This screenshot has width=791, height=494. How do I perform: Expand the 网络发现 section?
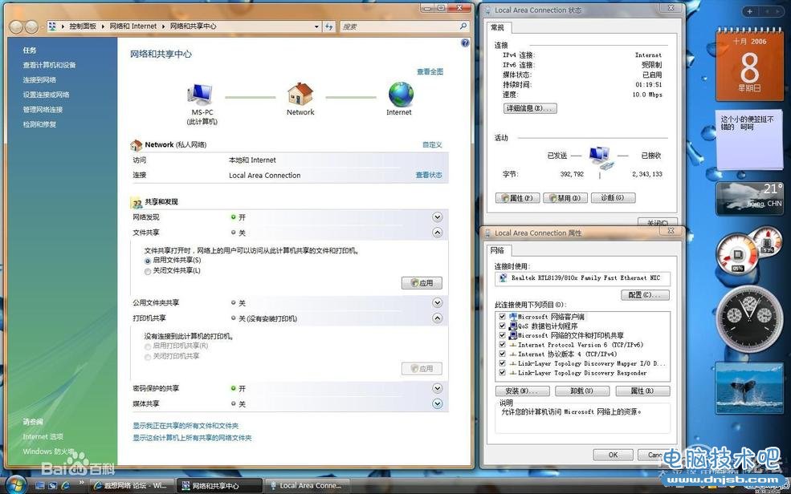click(438, 217)
